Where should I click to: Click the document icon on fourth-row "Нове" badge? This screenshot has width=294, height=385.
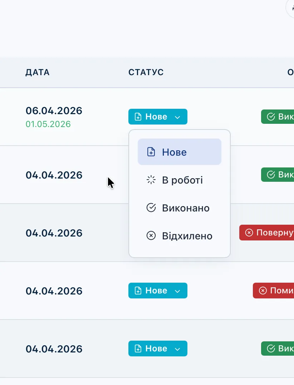click(x=138, y=291)
